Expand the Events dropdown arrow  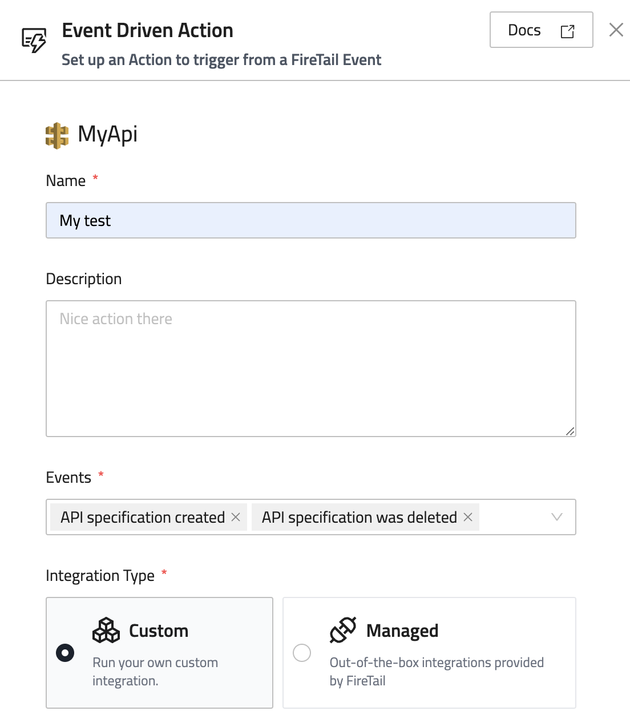pos(557,517)
